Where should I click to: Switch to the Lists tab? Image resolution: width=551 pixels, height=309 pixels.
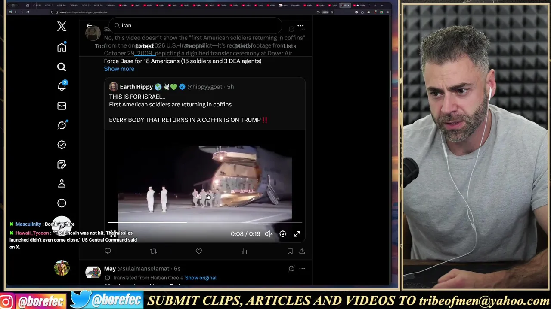[289, 46]
